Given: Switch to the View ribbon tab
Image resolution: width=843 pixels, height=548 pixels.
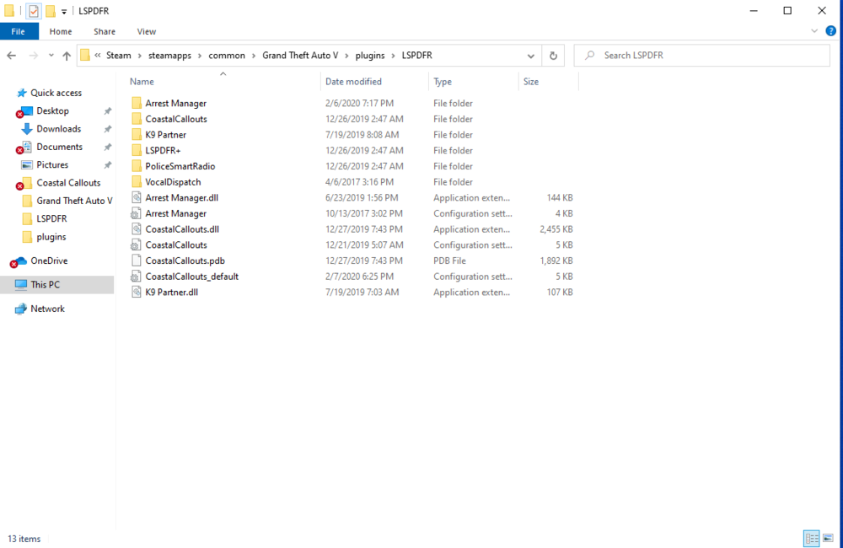Looking at the screenshot, I should click(146, 31).
